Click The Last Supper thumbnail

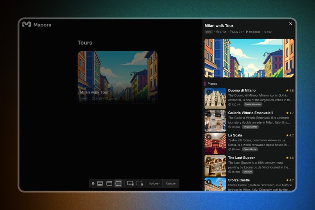[215, 166]
